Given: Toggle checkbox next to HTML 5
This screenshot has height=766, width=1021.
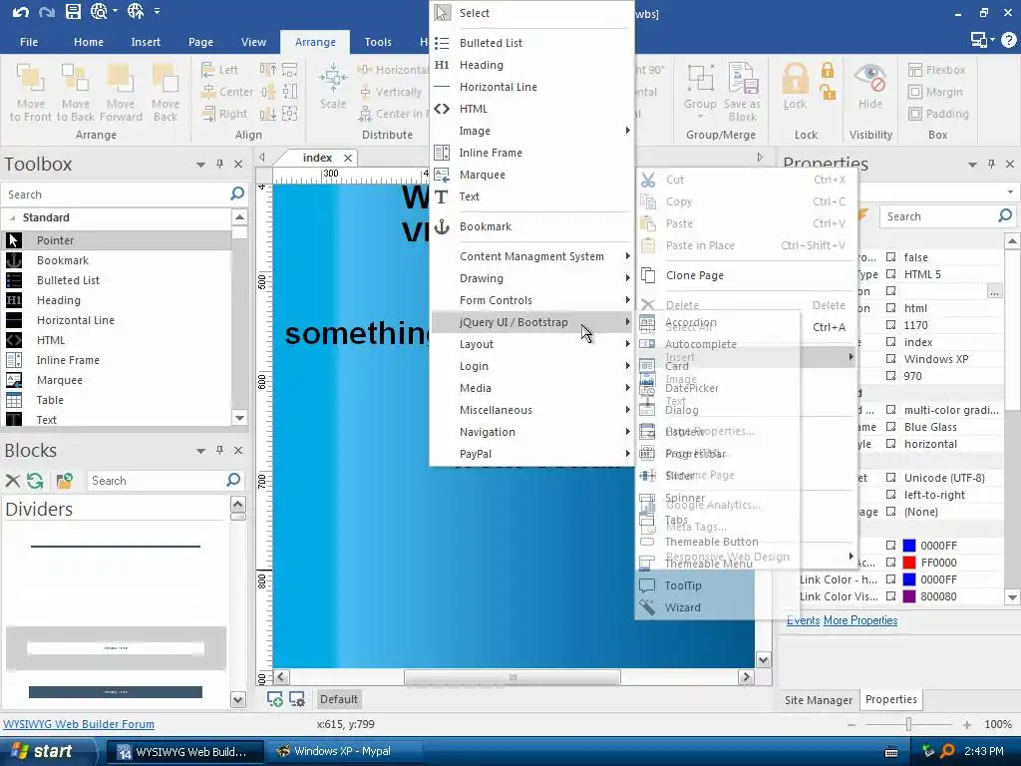Looking at the screenshot, I should pos(890,274).
